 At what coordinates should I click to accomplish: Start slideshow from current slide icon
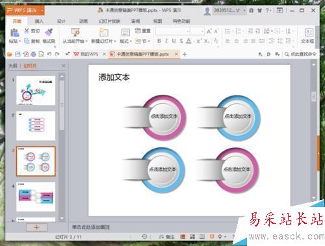click(75, 32)
